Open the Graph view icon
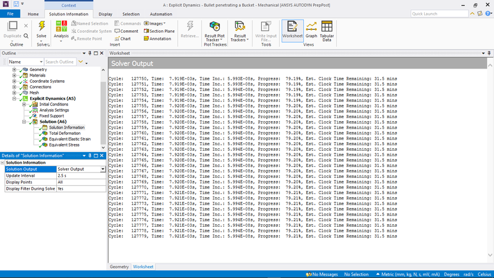This screenshot has height=278, width=494. point(311,27)
